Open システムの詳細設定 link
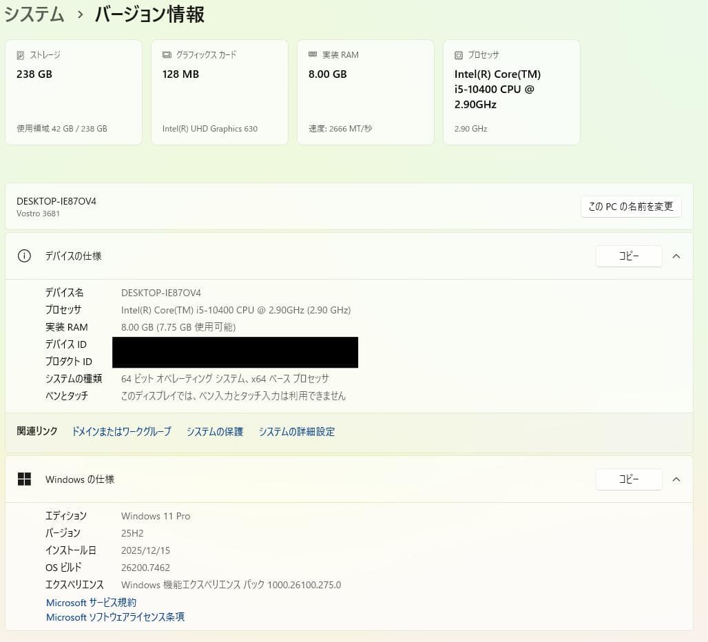This screenshot has height=642, width=708. click(x=296, y=431)
